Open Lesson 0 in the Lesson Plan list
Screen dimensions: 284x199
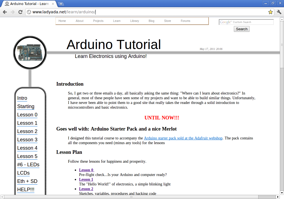(87, 170)
